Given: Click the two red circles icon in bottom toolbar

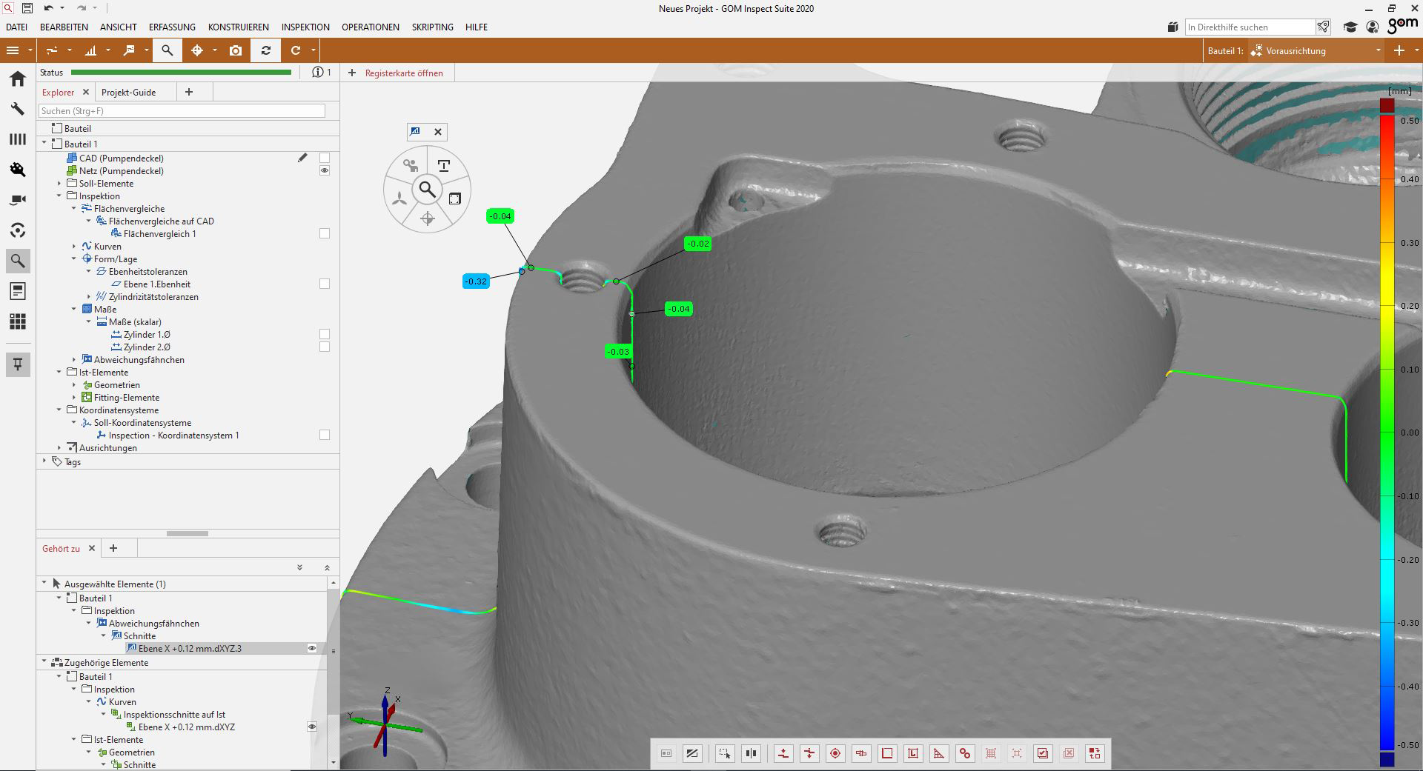Looking at the screenshot, I should 965,753.
